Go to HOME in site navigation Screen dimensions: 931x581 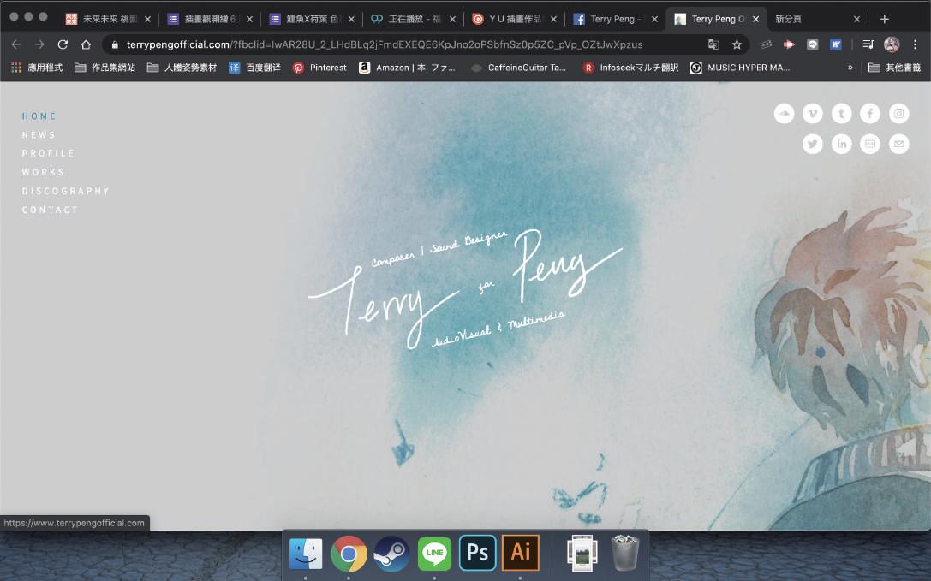(x=39, y=116)
